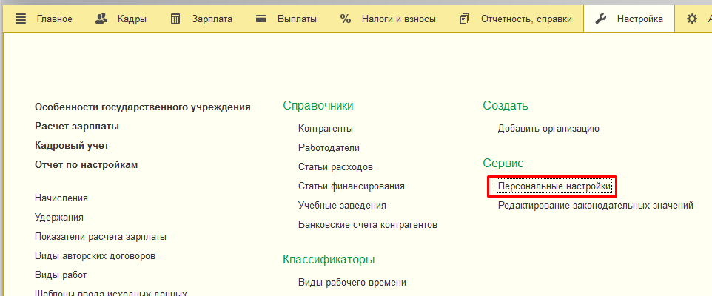Open Расчет зарплаты settings

(77, 127)
